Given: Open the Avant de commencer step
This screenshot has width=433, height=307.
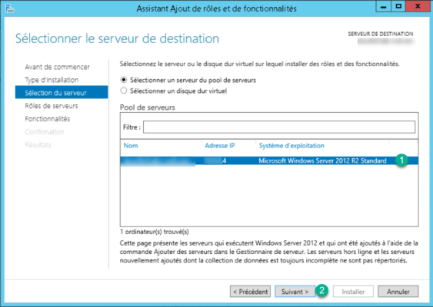Looking at the screenshot, I should (57, 67).
